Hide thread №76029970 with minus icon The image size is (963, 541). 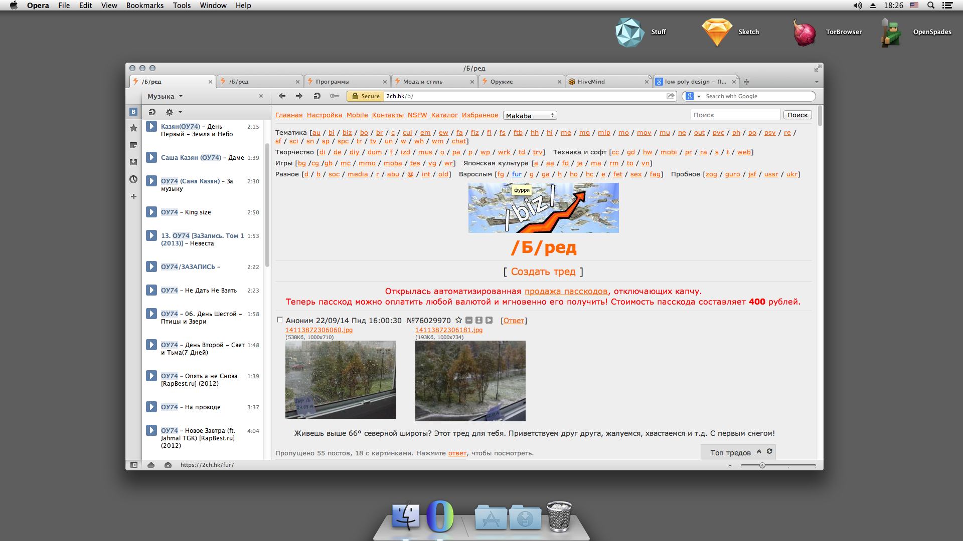469,320
